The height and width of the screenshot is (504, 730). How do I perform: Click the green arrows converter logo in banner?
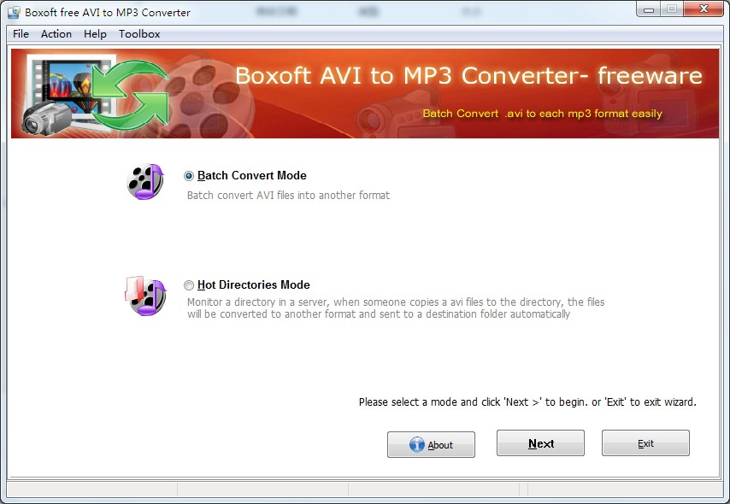coord(130,95)
